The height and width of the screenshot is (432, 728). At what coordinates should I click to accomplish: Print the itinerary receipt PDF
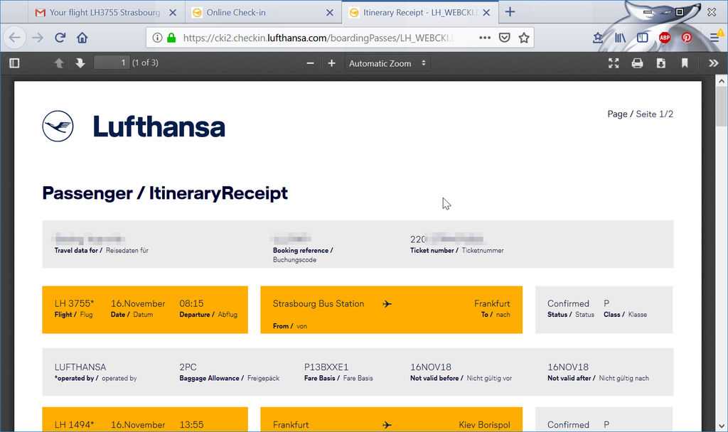point(638,63)
